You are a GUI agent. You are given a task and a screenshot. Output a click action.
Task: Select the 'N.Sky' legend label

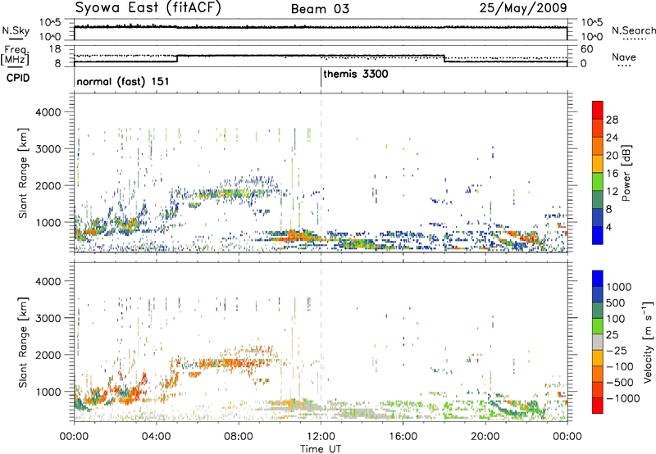(16, 30)
